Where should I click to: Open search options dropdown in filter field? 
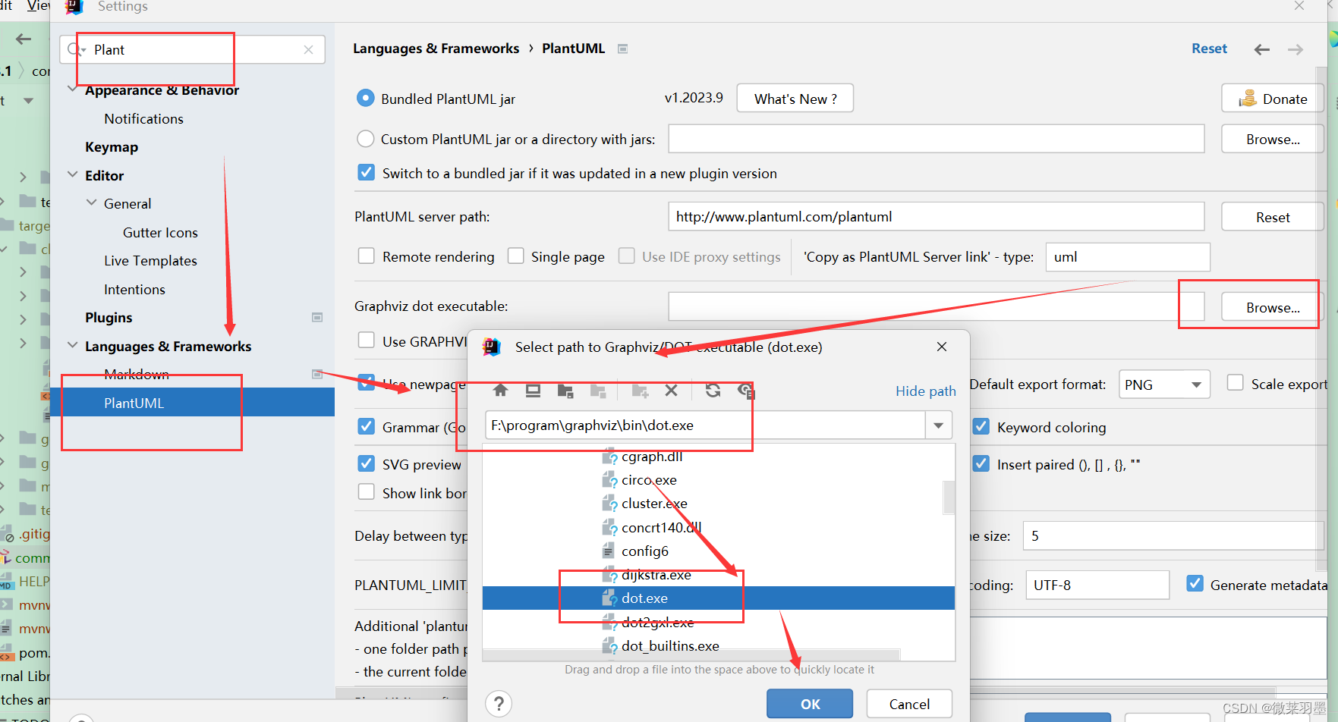pos(84,51)
